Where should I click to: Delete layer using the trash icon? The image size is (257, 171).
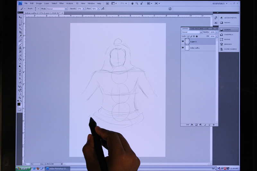pyautogui.click(x=214, y=124)
